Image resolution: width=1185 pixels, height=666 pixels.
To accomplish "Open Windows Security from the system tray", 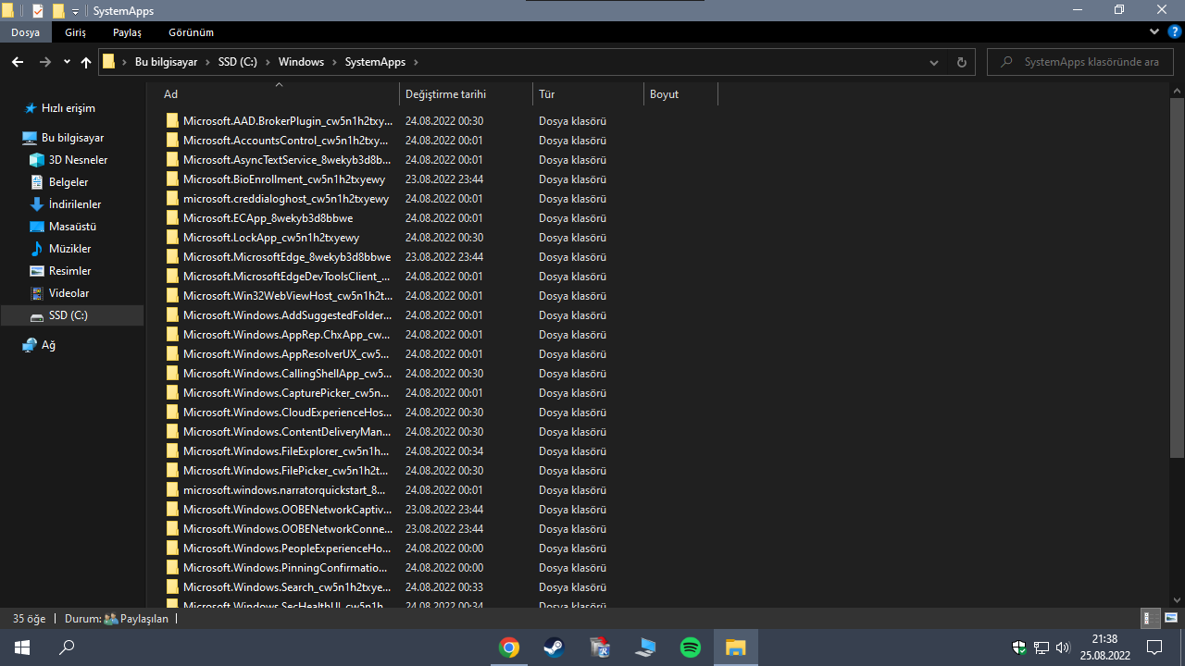I will (1019, 647).
